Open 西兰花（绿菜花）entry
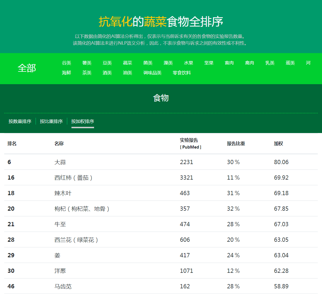The height and width of the screenshot is (294, 322). [76, 240]
